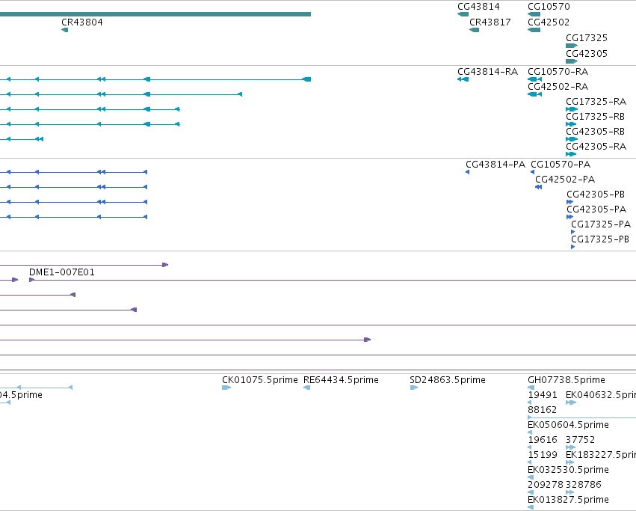Select protein CG17325-PA
Screen dimensions: 636x511
click(601, 224)
